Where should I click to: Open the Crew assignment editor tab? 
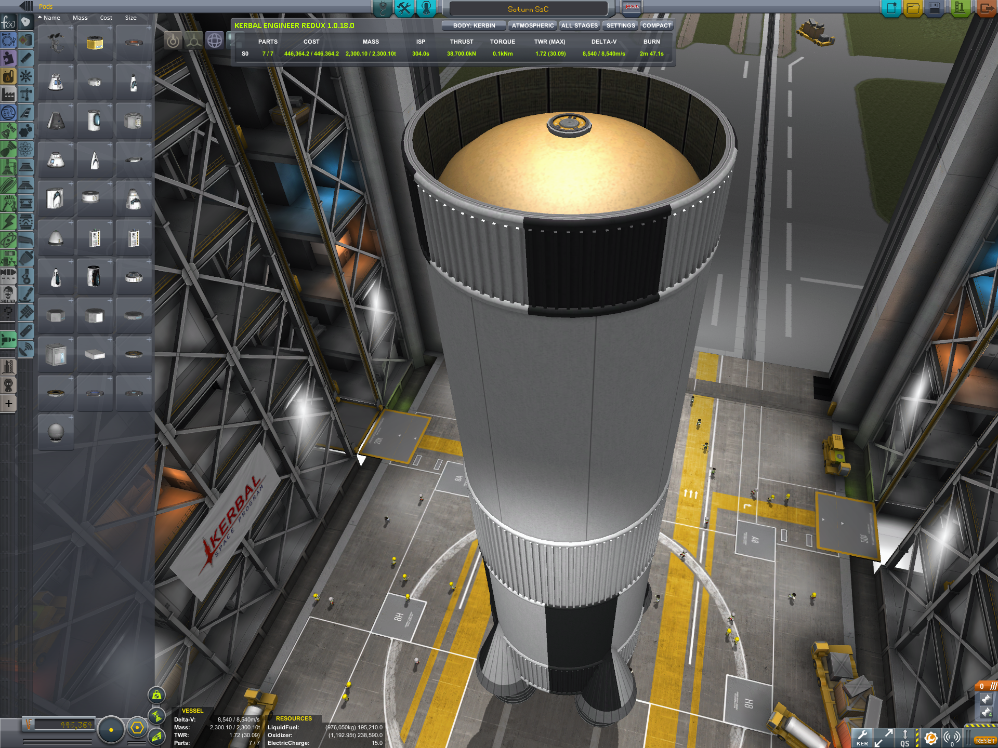pos(426,8)
